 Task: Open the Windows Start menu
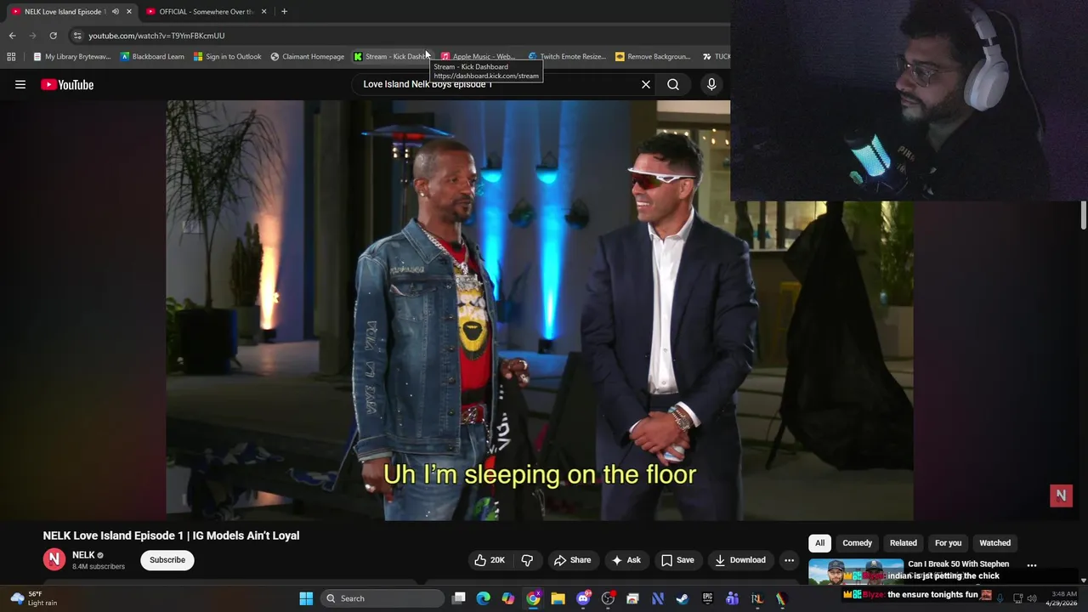tap(306, 598)
